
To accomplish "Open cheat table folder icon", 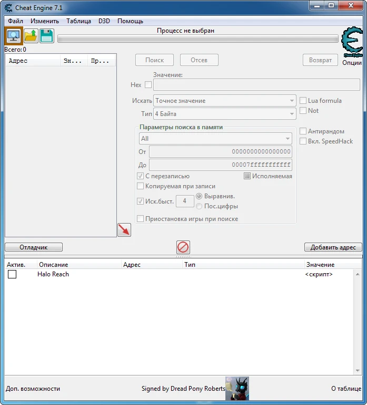I will click(31, 36).
